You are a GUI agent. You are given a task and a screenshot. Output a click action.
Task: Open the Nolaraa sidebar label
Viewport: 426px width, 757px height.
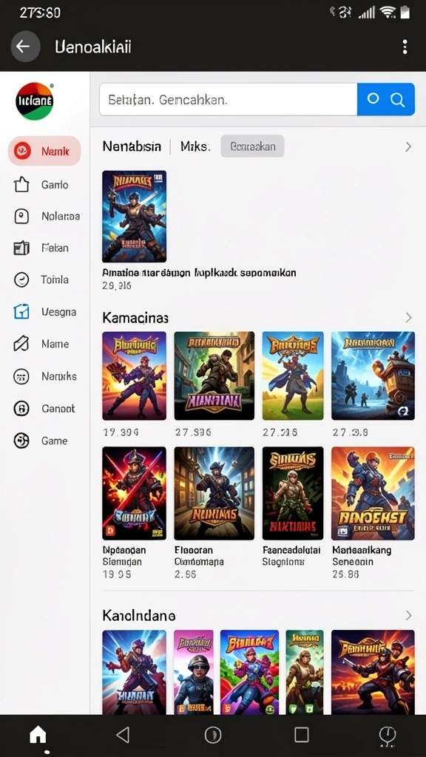coord(61,217)
